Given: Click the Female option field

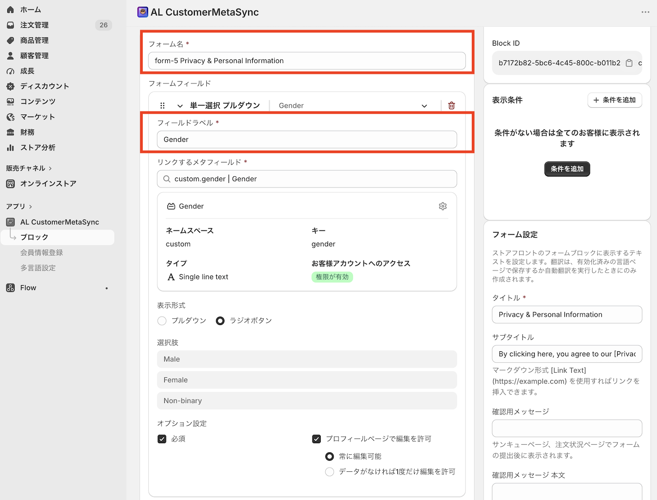Looking at the screenshot, I should 307,380.
